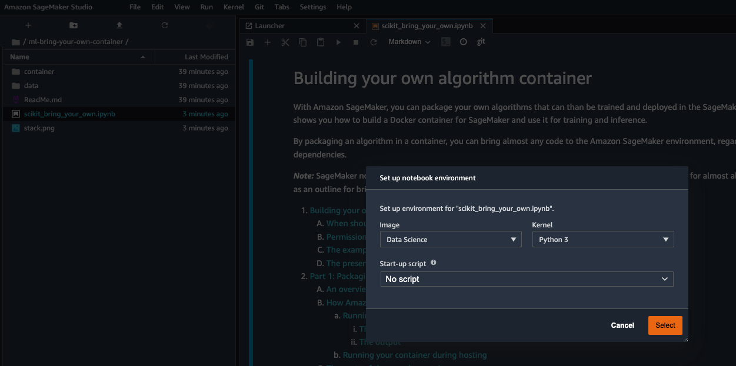Cancel the notebook environment setup

[622, 325]
